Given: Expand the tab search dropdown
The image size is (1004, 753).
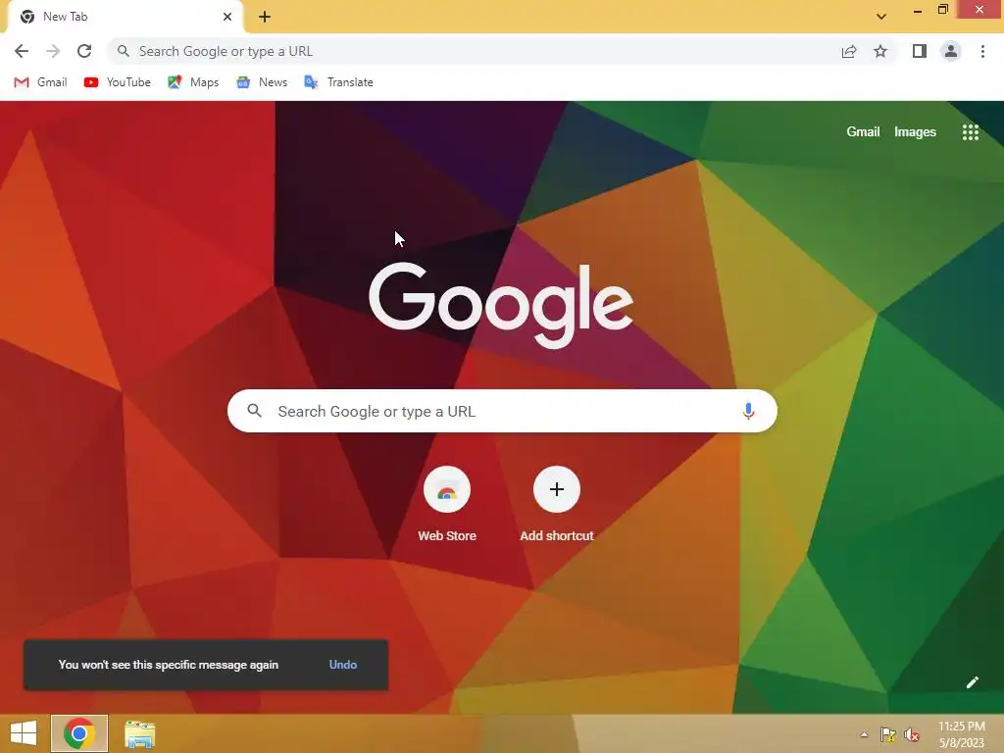Looking at the screenshot, I should (881, 17).
